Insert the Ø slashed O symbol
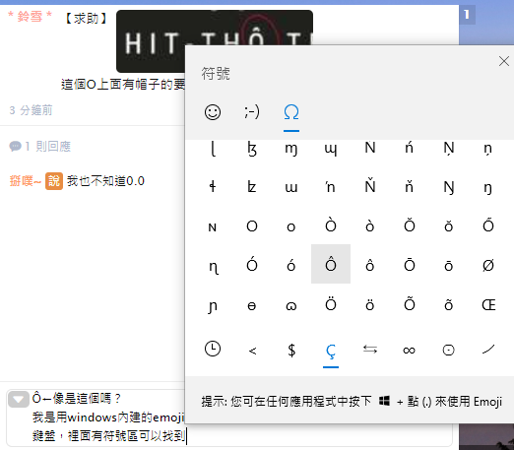This screenshot has width=514, height=450. pos(488,265)
